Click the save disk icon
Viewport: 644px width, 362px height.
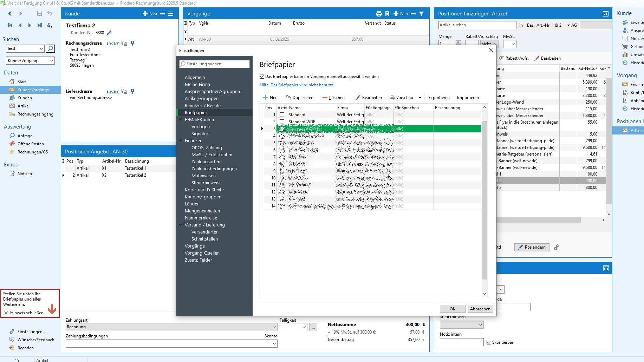pos(40,13)
